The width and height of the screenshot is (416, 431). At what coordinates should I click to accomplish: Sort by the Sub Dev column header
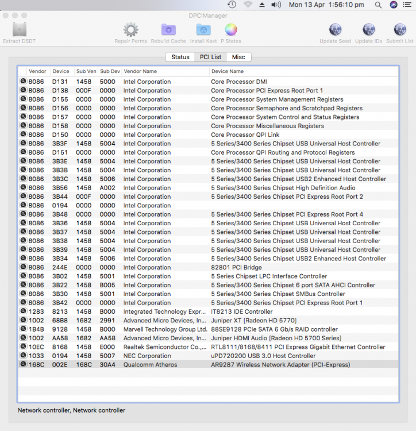(110, 71)
